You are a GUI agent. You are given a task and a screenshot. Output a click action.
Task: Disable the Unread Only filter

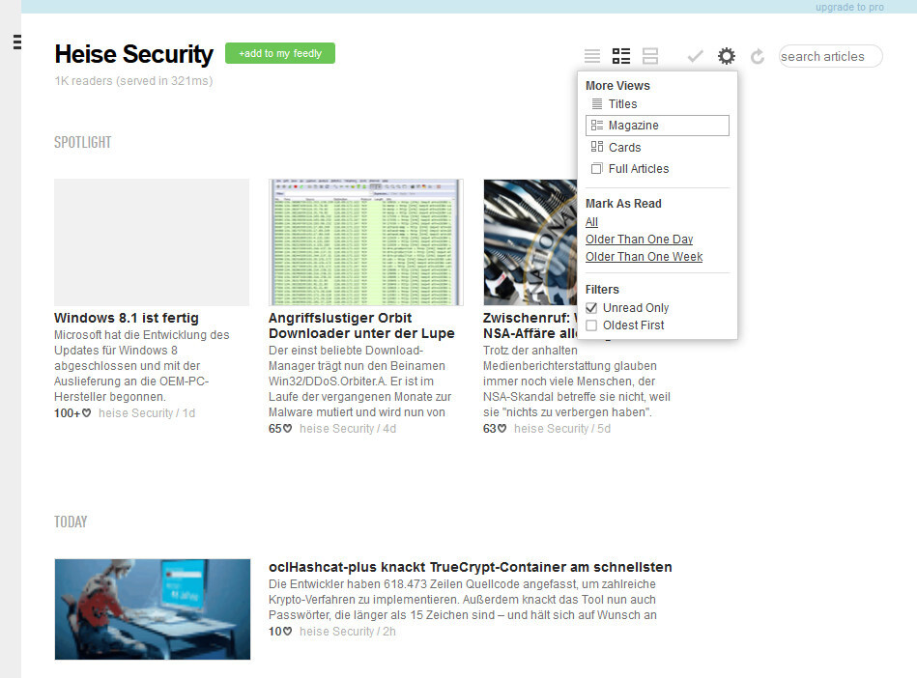coord(590,307)
